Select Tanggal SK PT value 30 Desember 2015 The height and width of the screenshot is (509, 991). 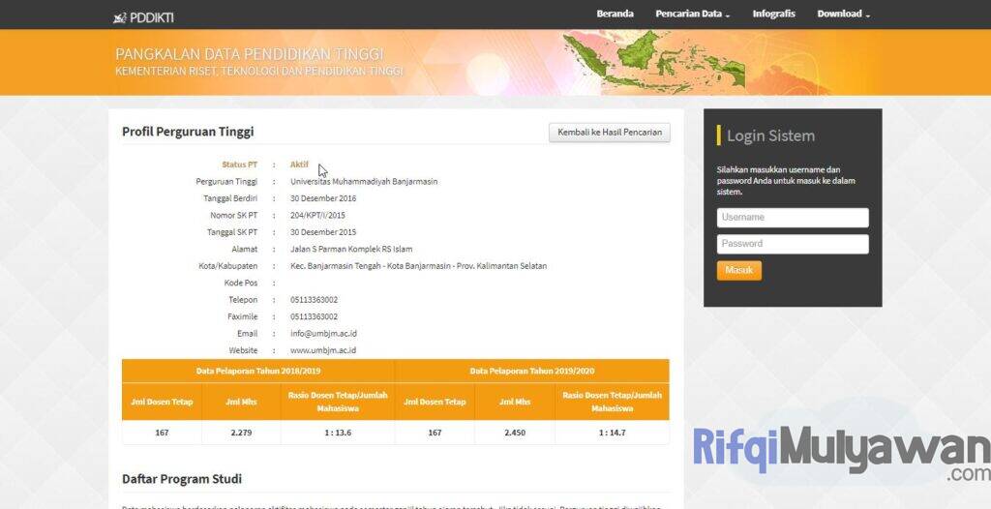point(323,232)
